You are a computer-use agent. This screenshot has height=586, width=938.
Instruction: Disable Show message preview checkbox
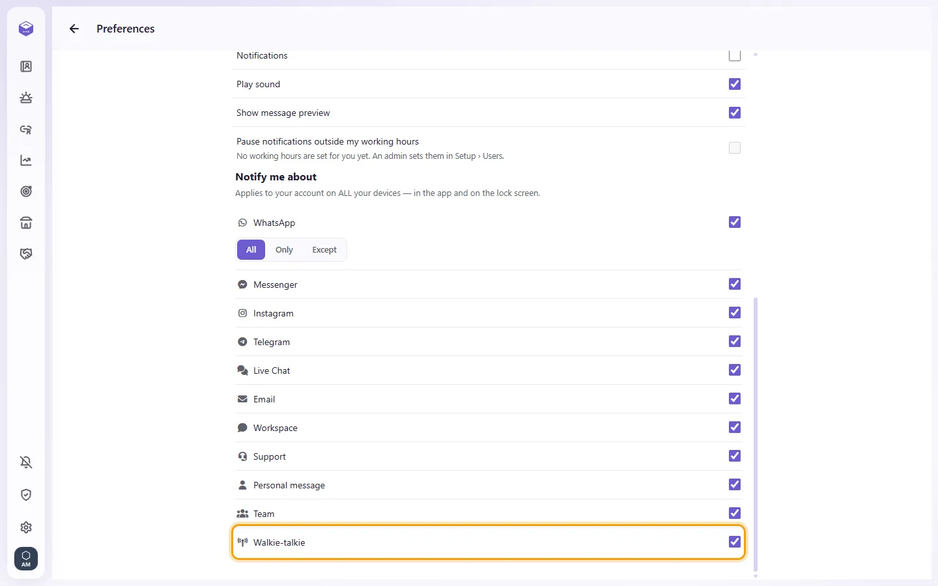coord(735,113)
